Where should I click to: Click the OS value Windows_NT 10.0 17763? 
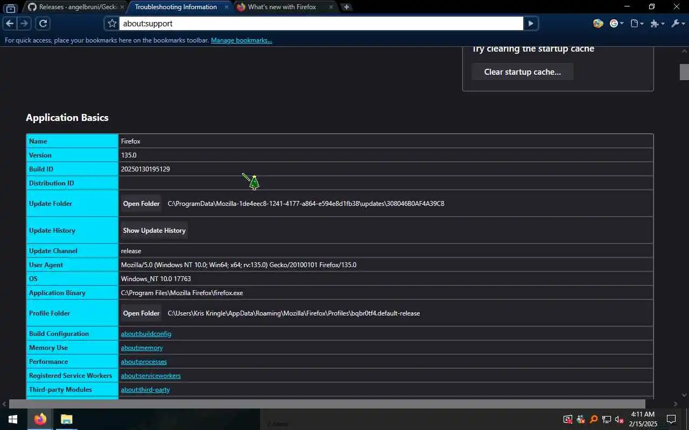pos(156,279)
